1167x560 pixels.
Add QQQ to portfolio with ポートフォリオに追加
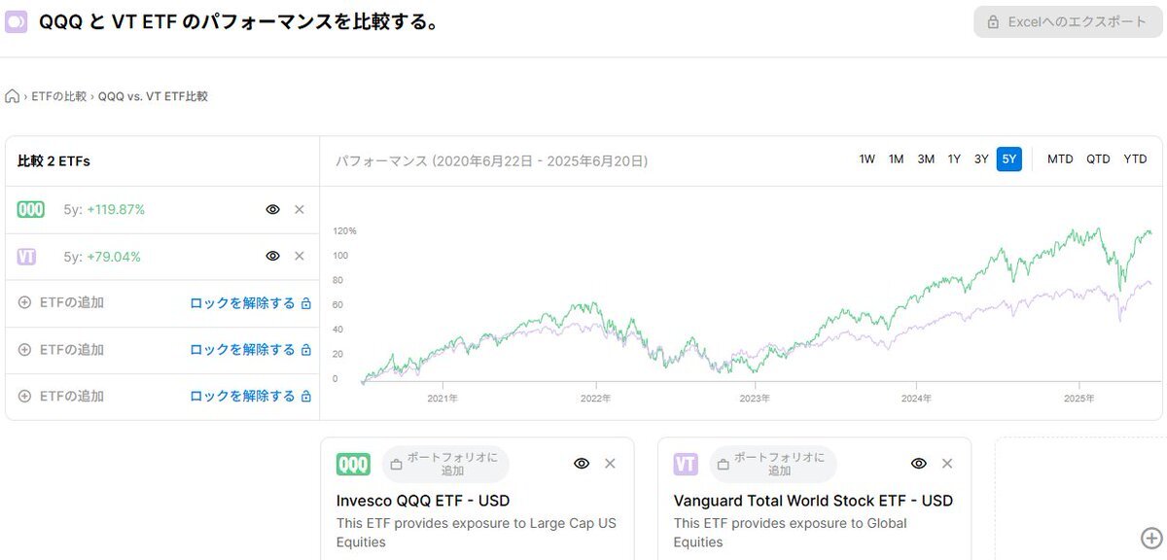click(445, 464)
